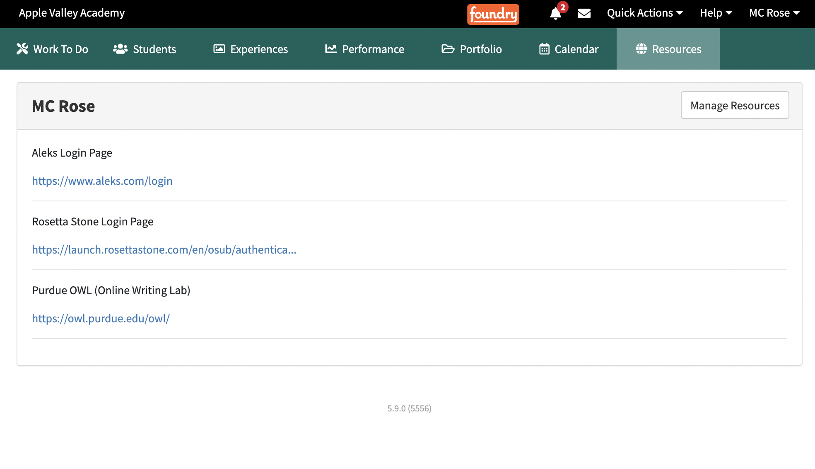Click the Experiences image icon

219,49
